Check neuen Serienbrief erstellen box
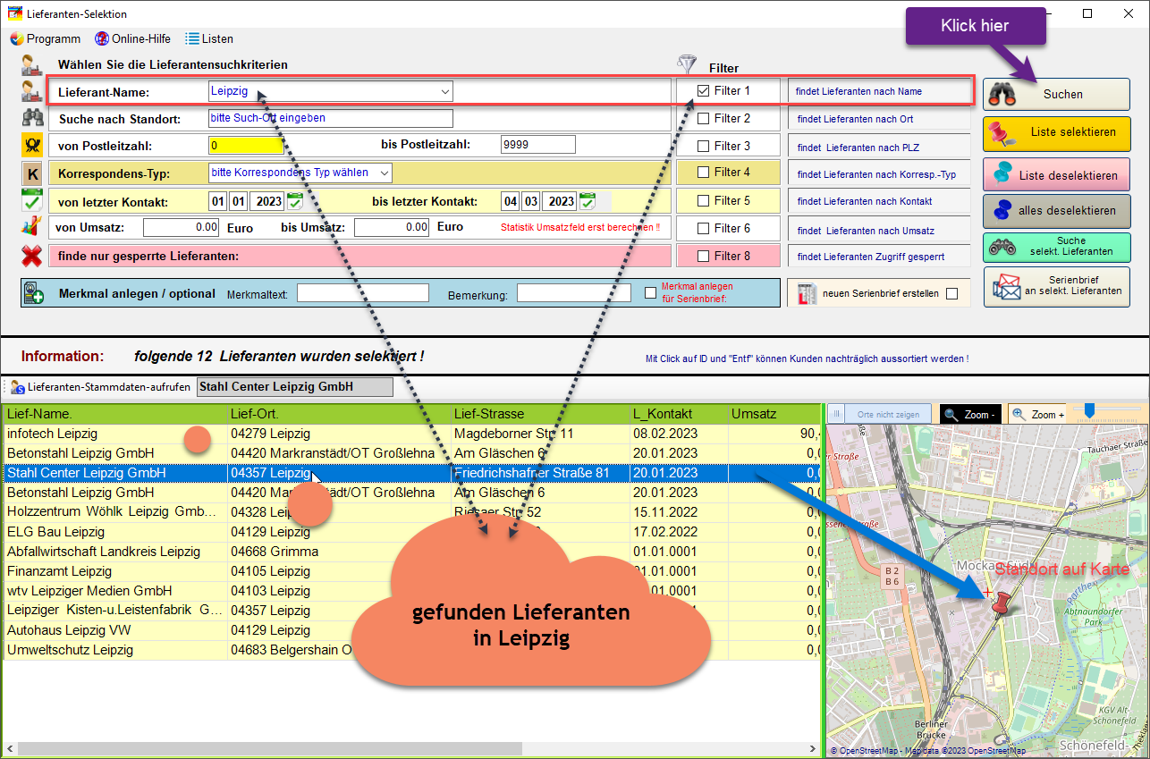The height and width of the screenshot is (759, 1150). [951, 293]
